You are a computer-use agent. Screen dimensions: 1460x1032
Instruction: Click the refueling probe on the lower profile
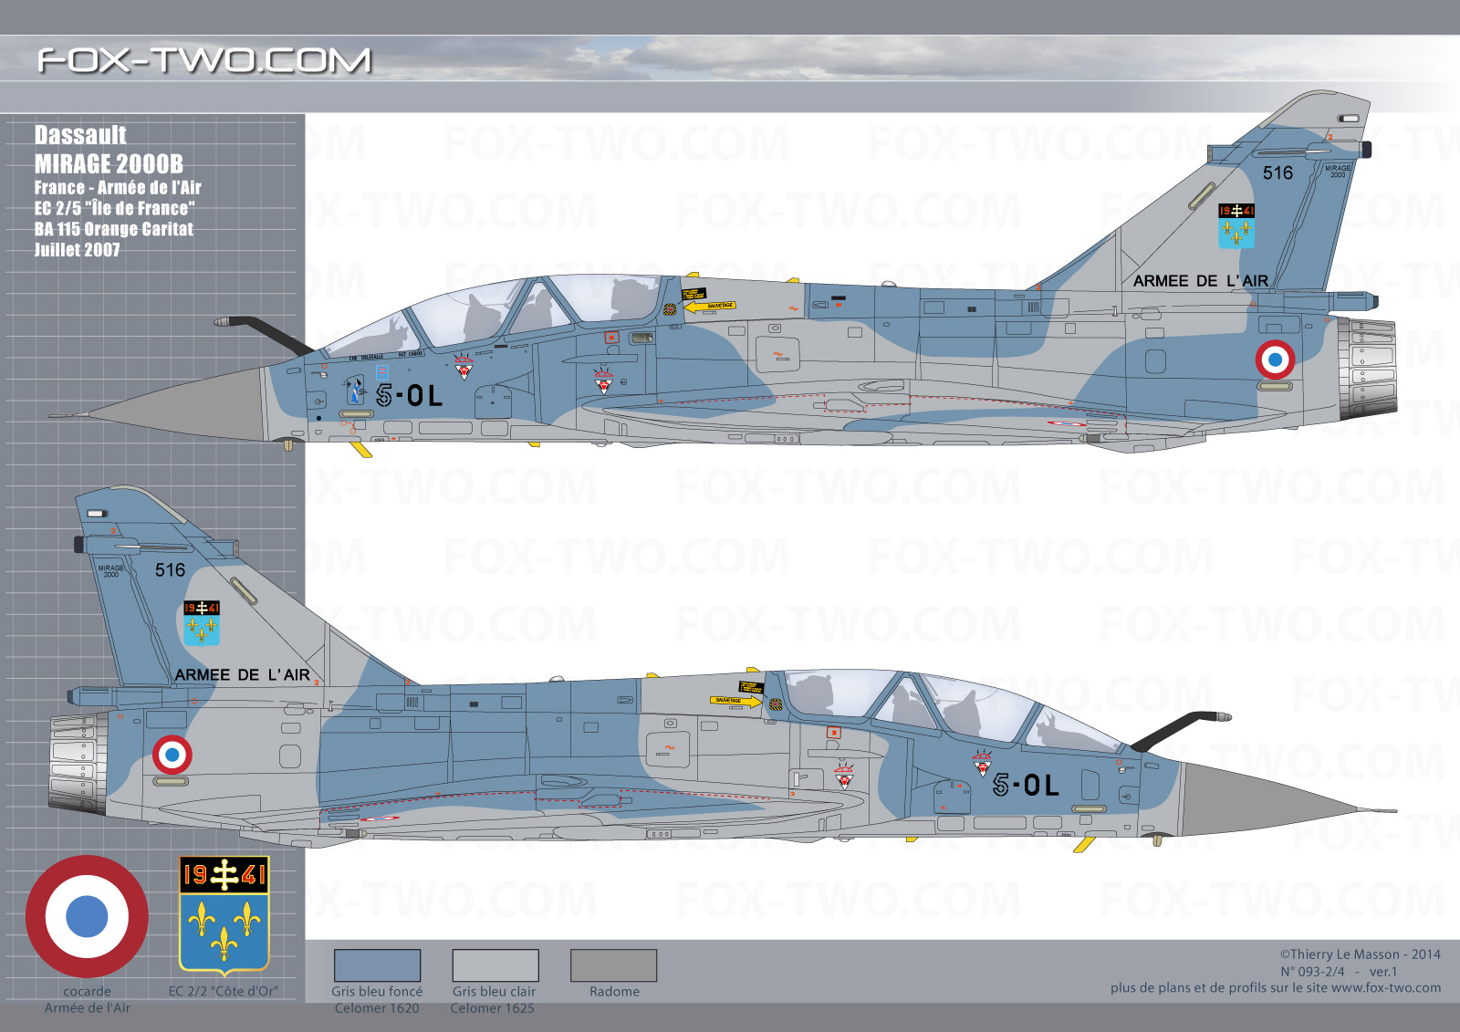pos(1181,730)
